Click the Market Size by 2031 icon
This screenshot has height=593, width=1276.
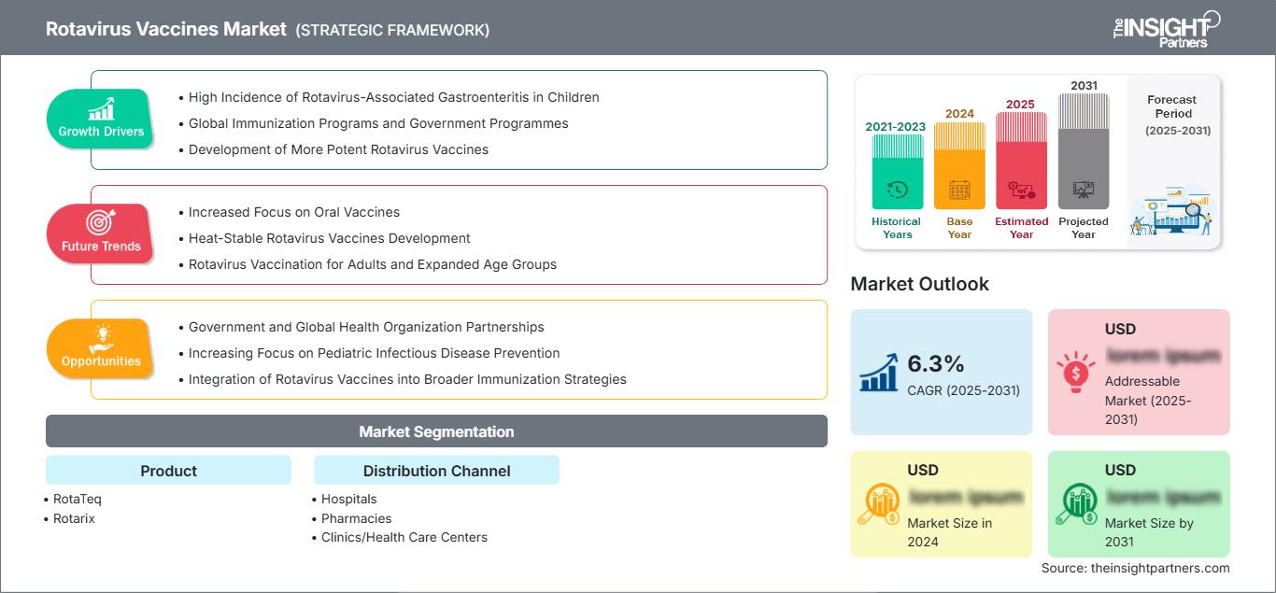[x=1075, y=505]
